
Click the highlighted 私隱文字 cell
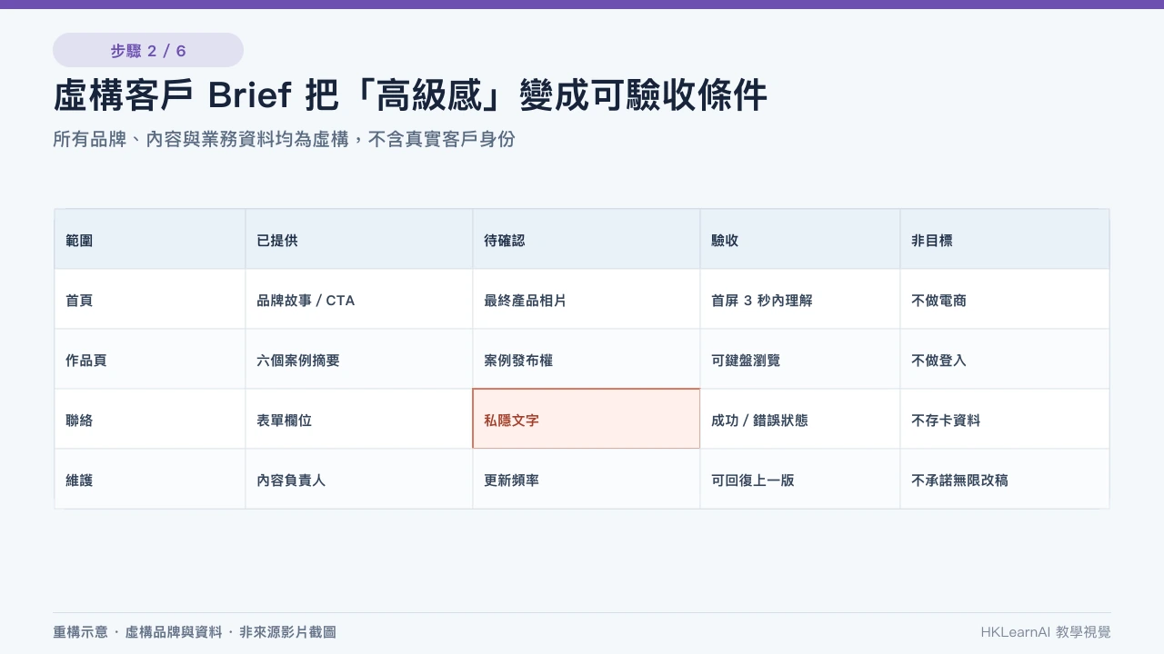587,419
